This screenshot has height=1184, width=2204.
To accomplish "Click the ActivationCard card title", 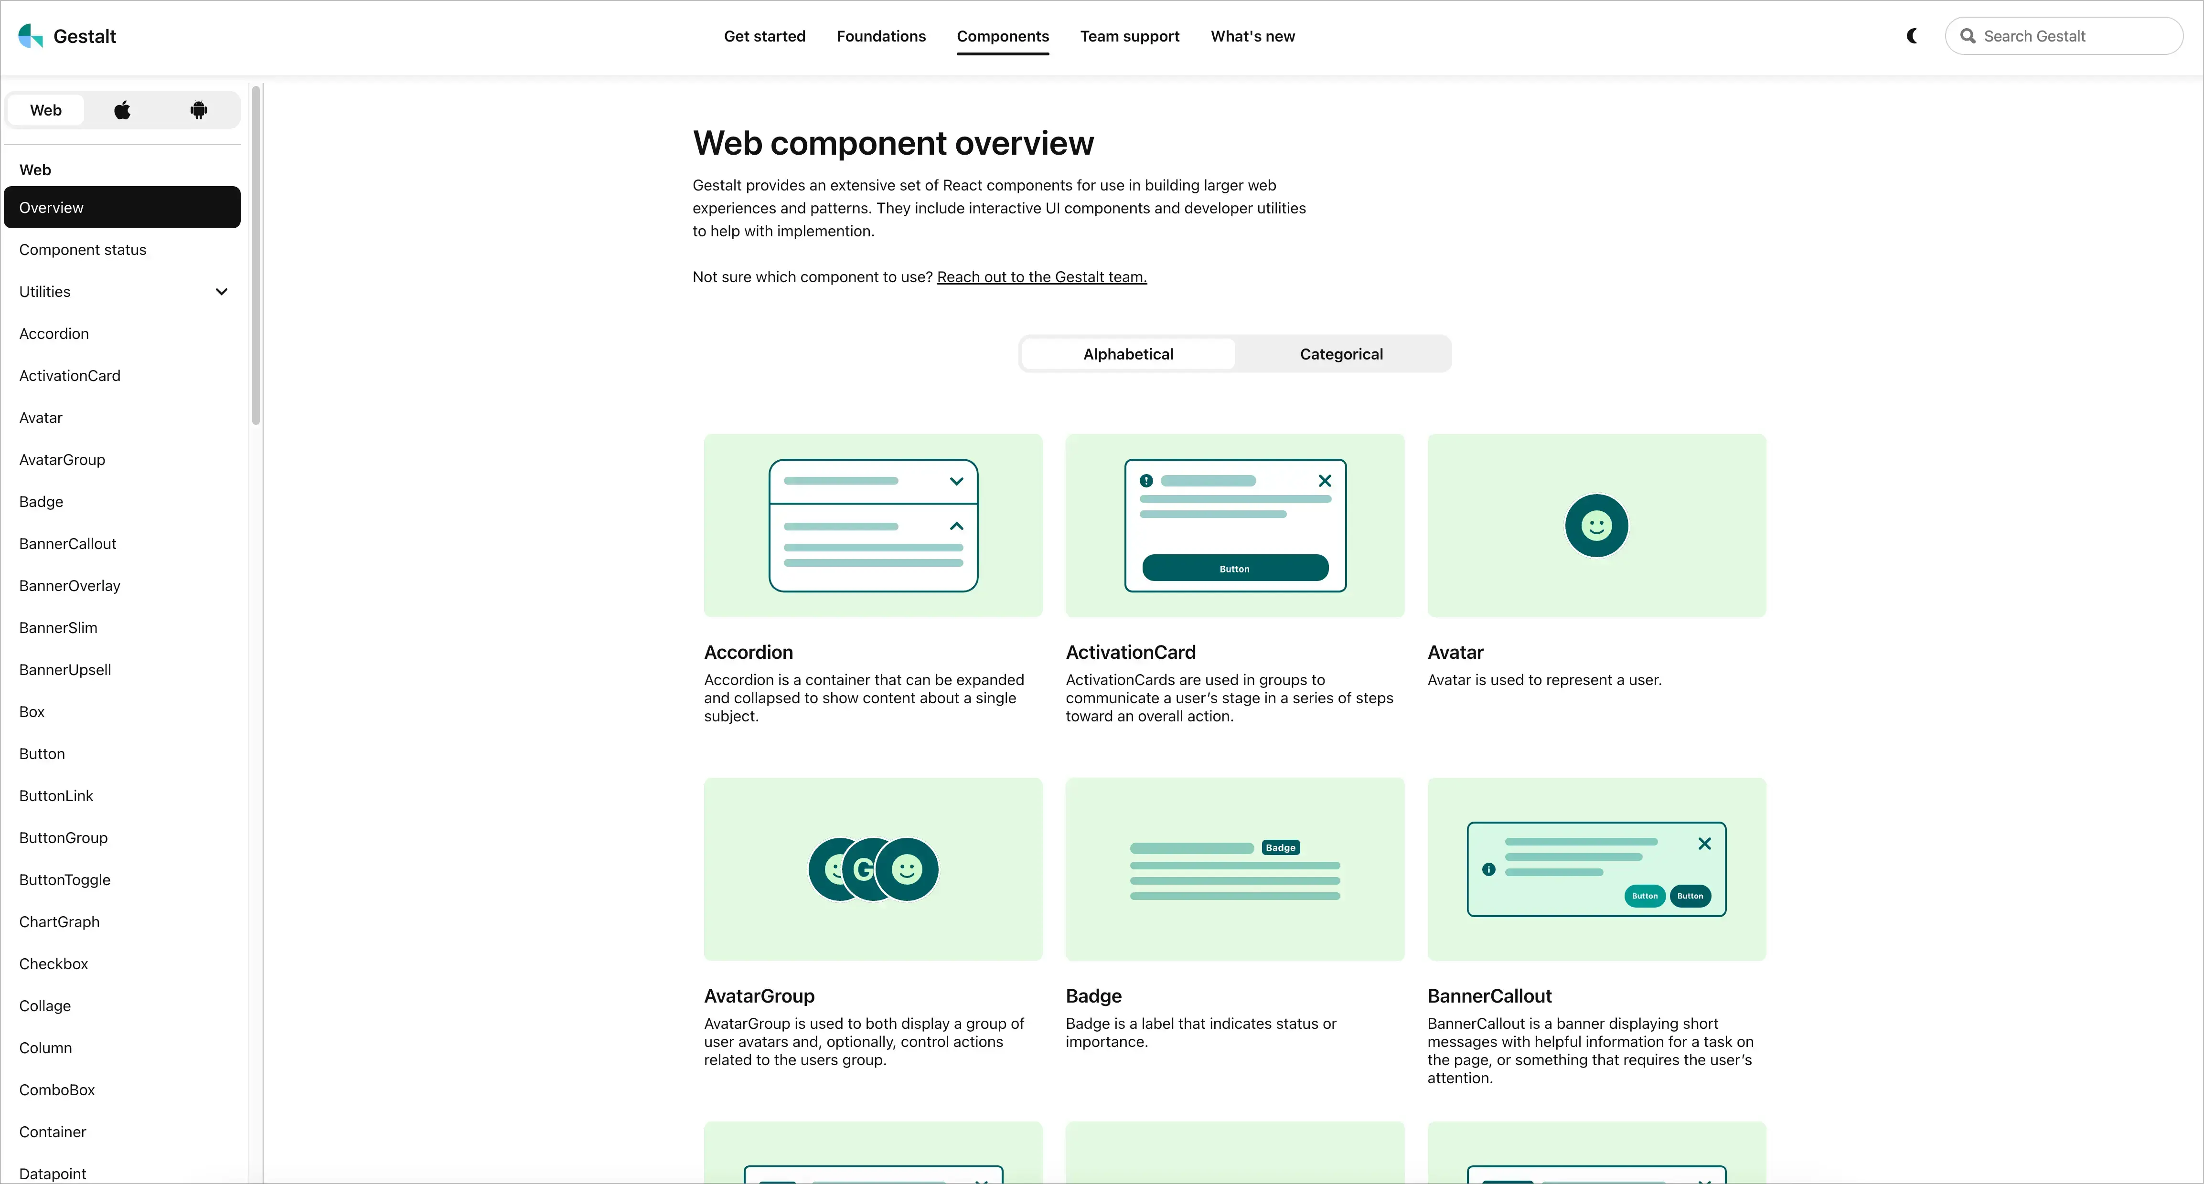I will click(x=1131, y=652).
